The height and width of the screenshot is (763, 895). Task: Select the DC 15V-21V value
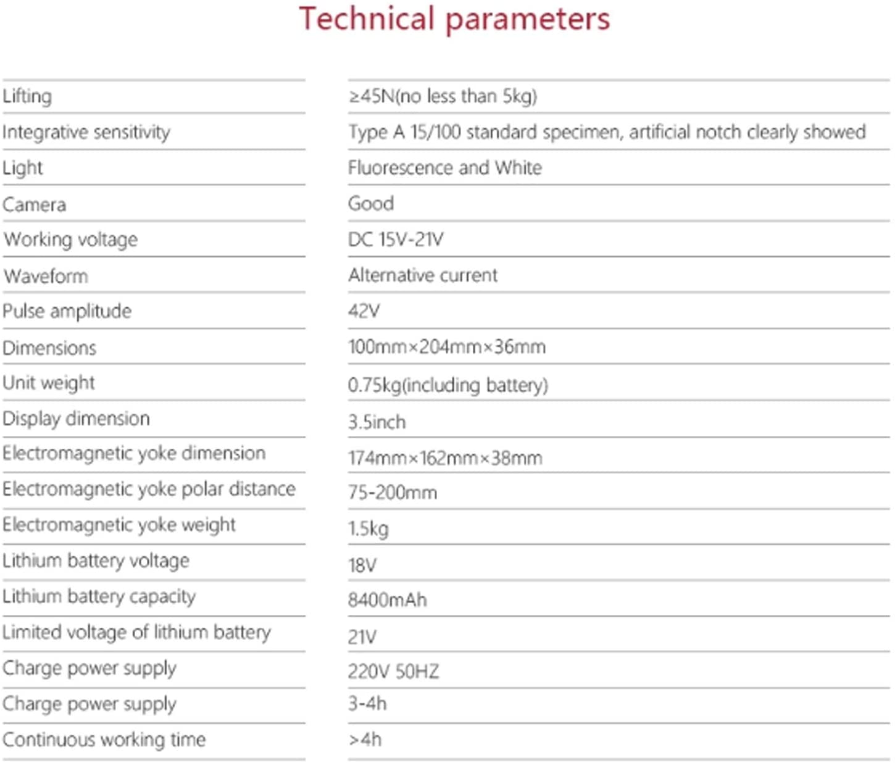tap(396, 239)
